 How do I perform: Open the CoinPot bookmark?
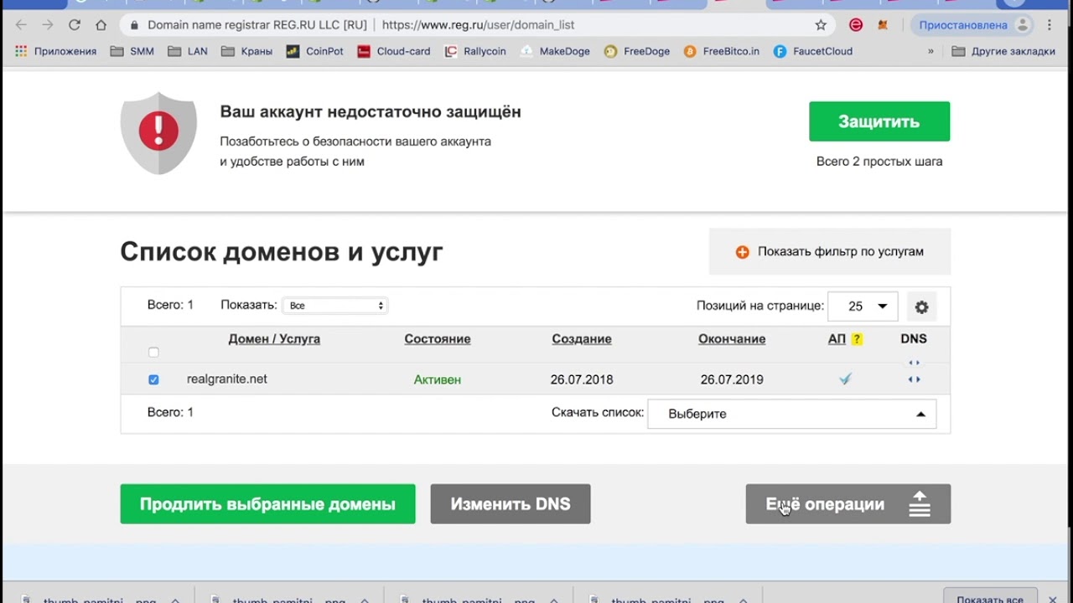(x=314, y=51)
